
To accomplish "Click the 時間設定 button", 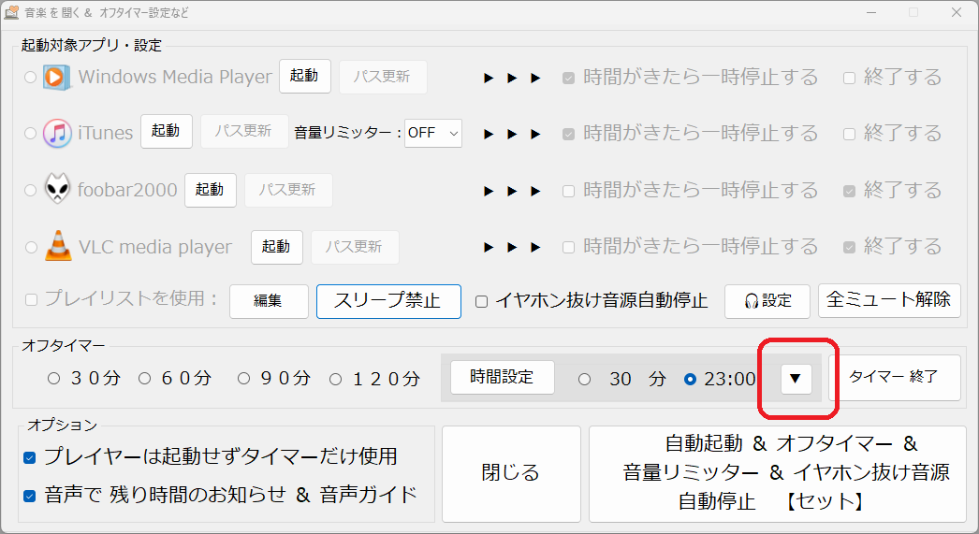I will [x=502, y=378].
